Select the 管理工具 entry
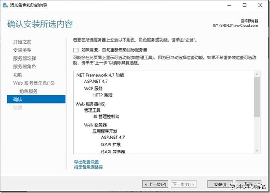Viewport: 270px width, 193px height. click(x=92, y=110)
